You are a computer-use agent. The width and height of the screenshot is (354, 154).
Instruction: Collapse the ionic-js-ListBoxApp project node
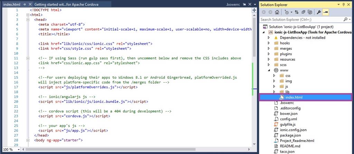[263, 32]
